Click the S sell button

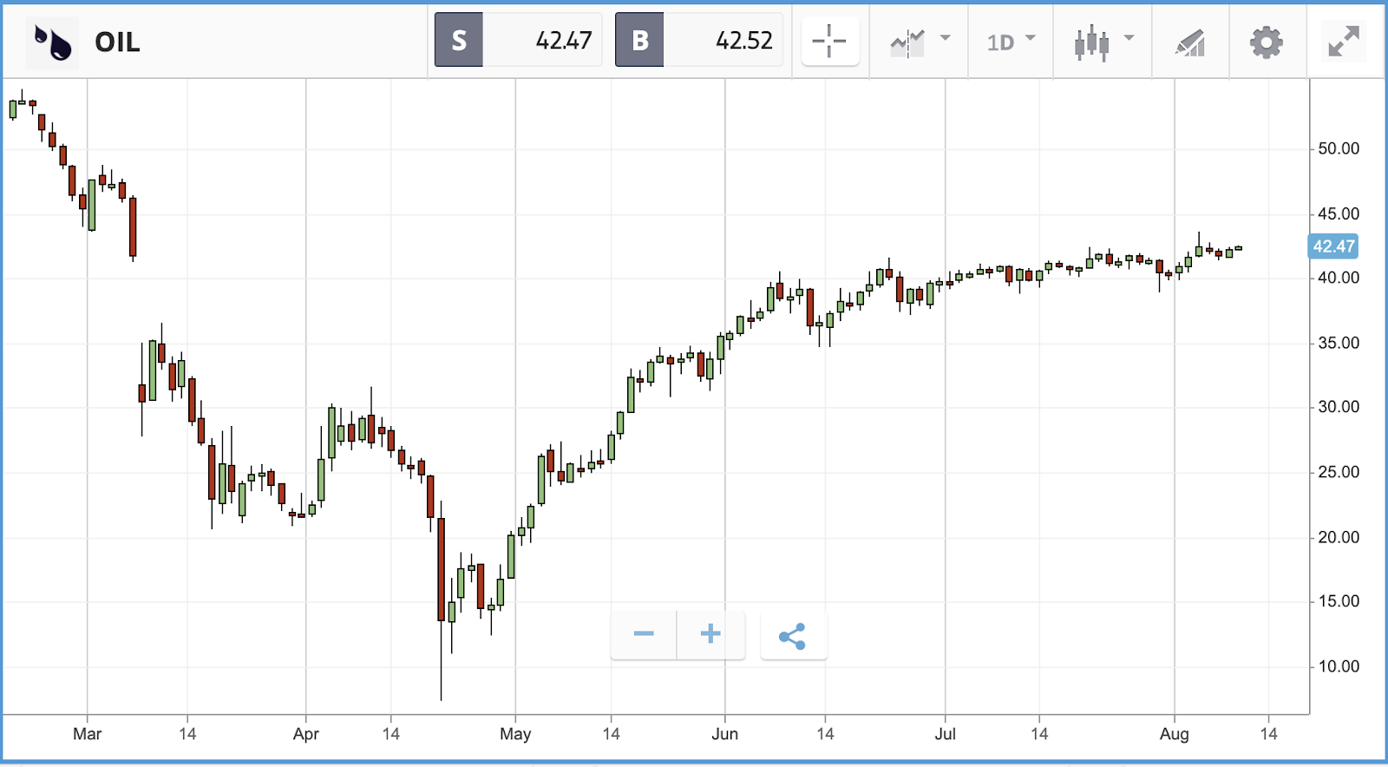[459, 40]
